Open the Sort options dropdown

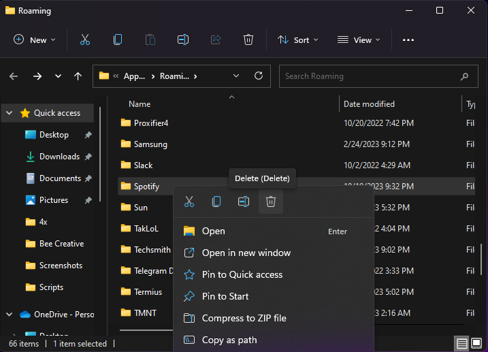[x=298, y=40]
